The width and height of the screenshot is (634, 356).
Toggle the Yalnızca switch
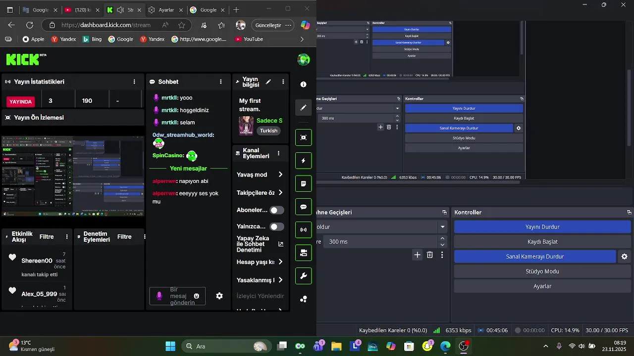(x=277, y=226)
